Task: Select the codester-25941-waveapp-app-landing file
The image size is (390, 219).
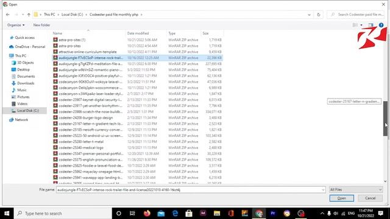Action: click(x=137, y=178)
